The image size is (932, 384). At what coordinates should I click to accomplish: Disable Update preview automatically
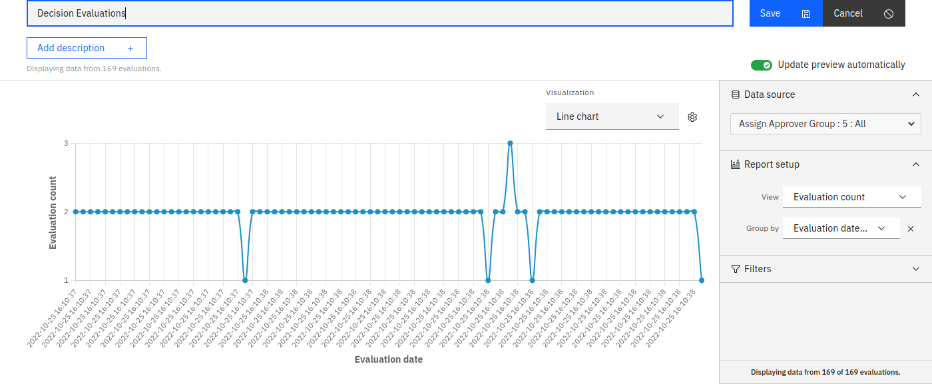762,65
